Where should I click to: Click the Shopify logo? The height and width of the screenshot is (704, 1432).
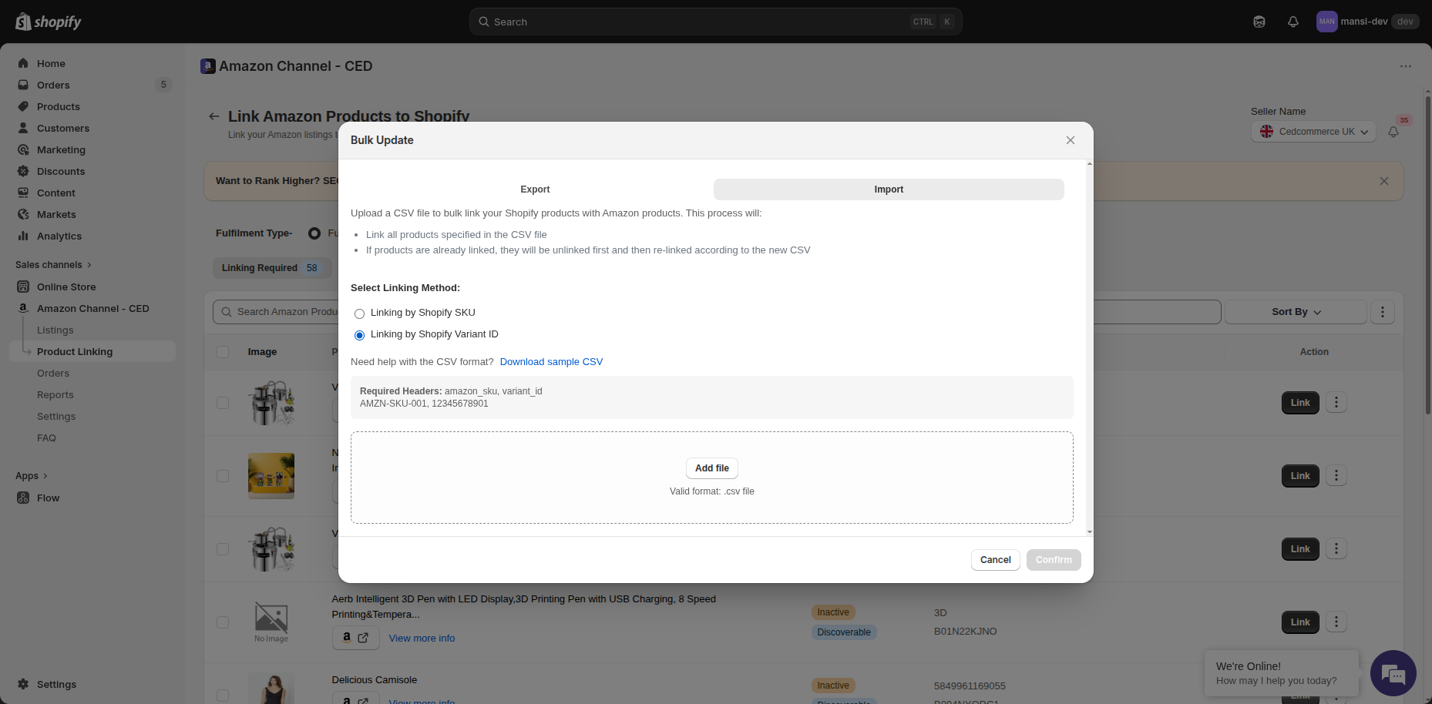(x=49, y=22)
